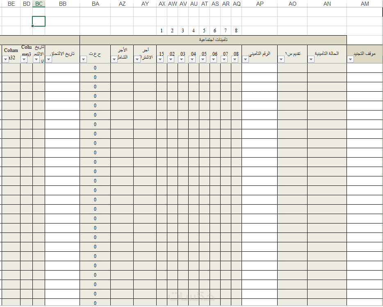Click the تأمينات اجتماعية merged header cell

click(213, 40)
